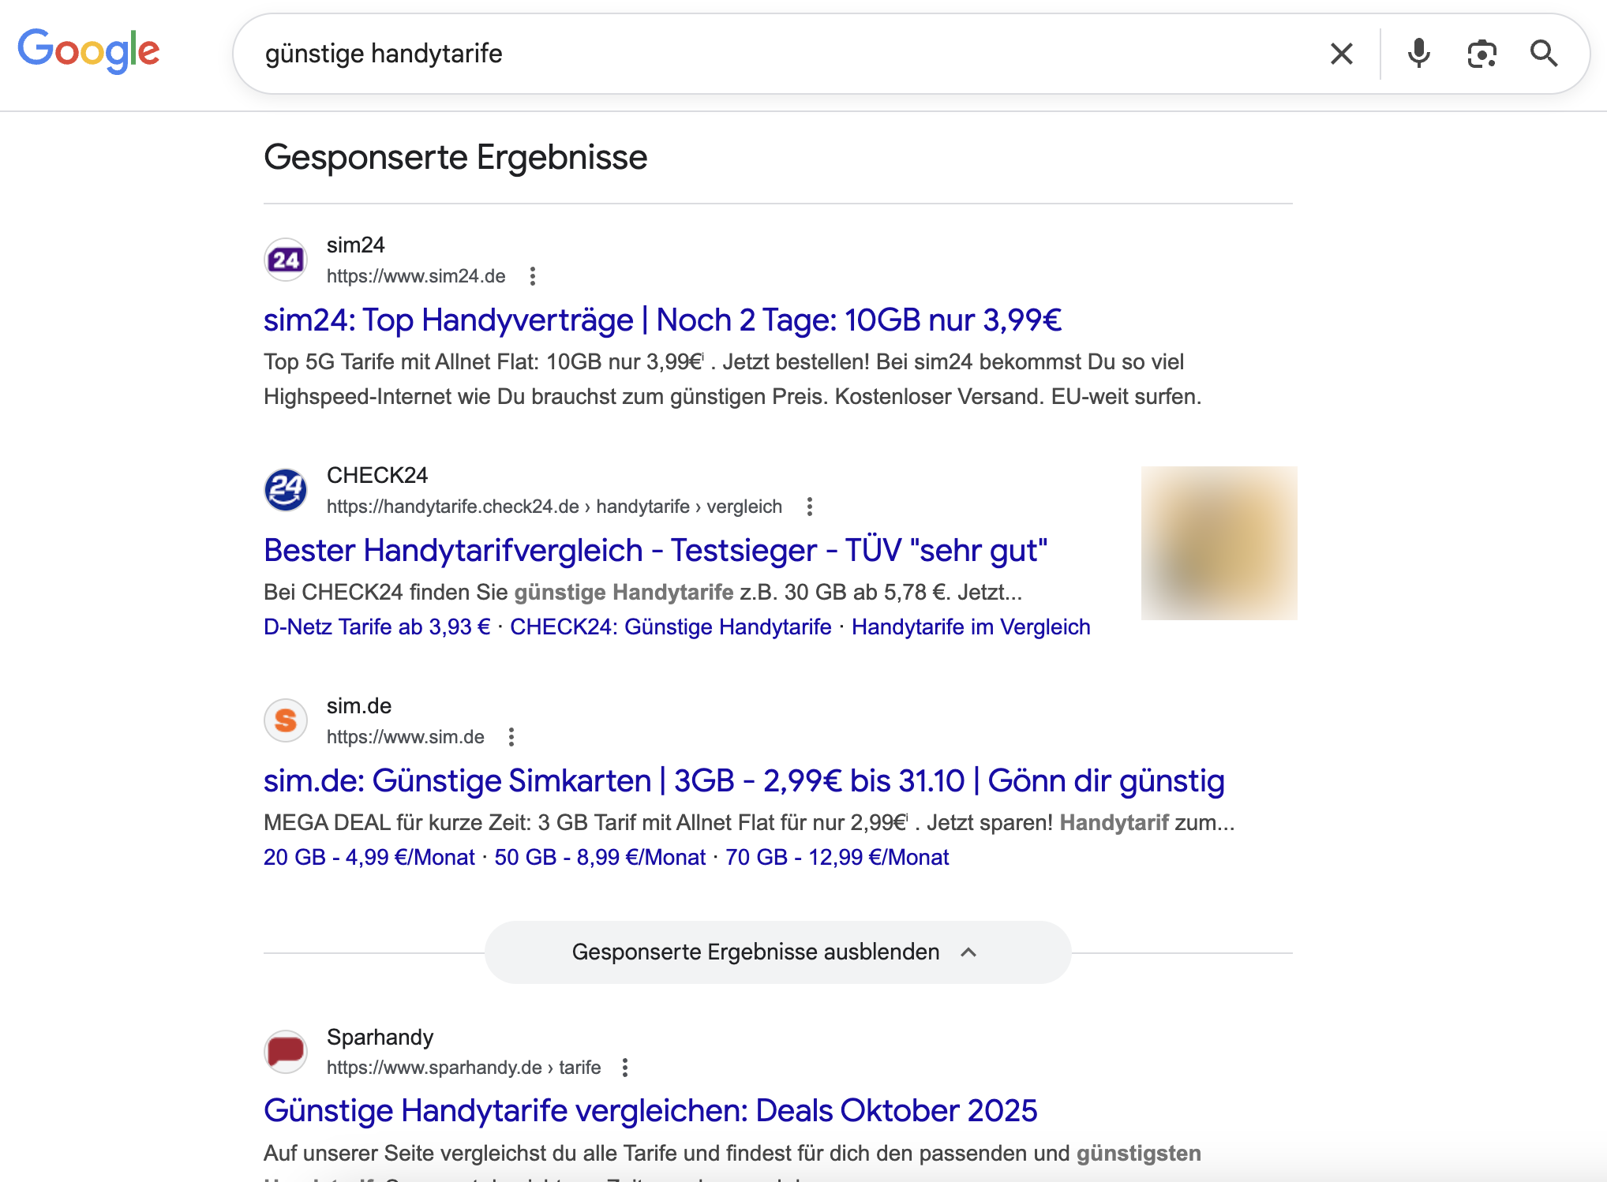Image resolution: width=1607 pixels, height=1182 pixels.
Task: Open options menu beside the Sparhandy result
Action: click(627, 1067)
